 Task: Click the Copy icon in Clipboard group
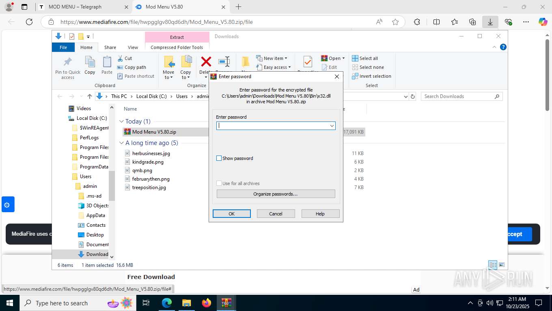(x=90, y=62)
